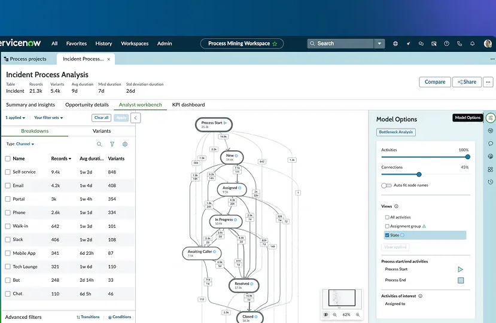496x323 pixels.
Task: Click the Views info icon
Action: [x=396, y=206]
